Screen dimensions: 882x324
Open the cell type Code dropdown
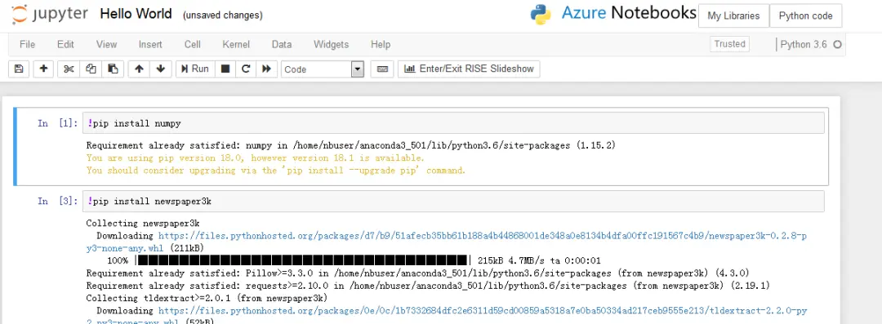click(323, 69)
